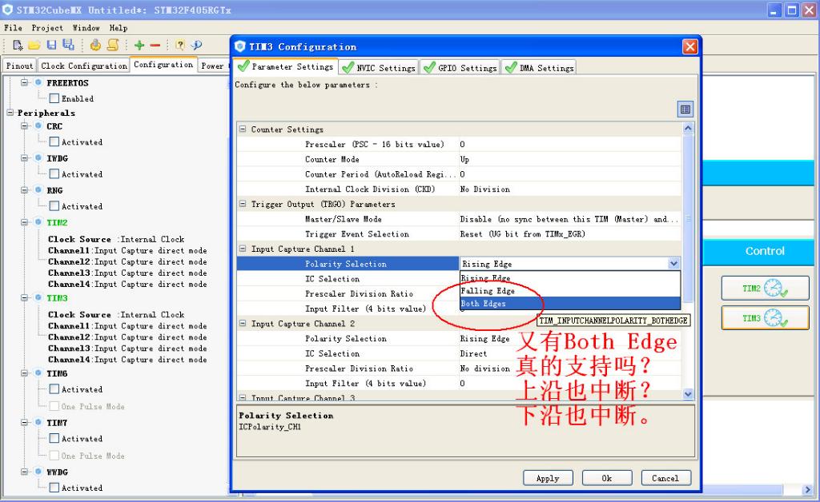This screenshot has width=820, height=502.
Task: Generate code with the gear toolbar icon
Action: (x=95, y=46)
